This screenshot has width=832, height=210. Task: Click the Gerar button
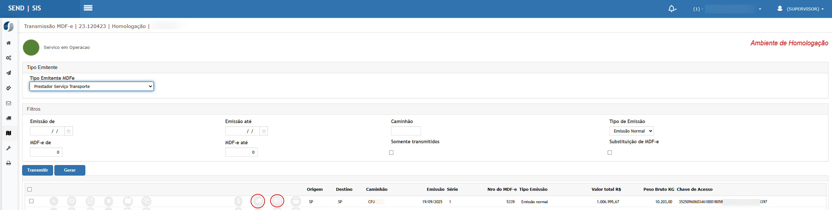70,170
